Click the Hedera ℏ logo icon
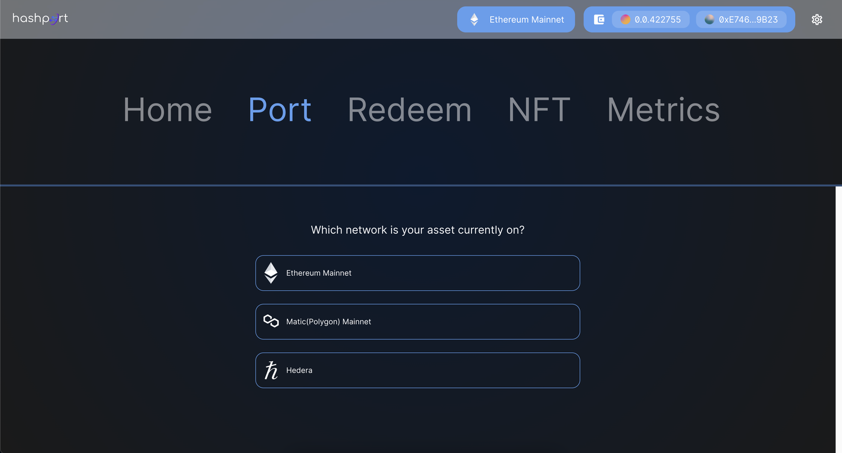Screen dimensions: 842x453 click(x=271, y=370)
